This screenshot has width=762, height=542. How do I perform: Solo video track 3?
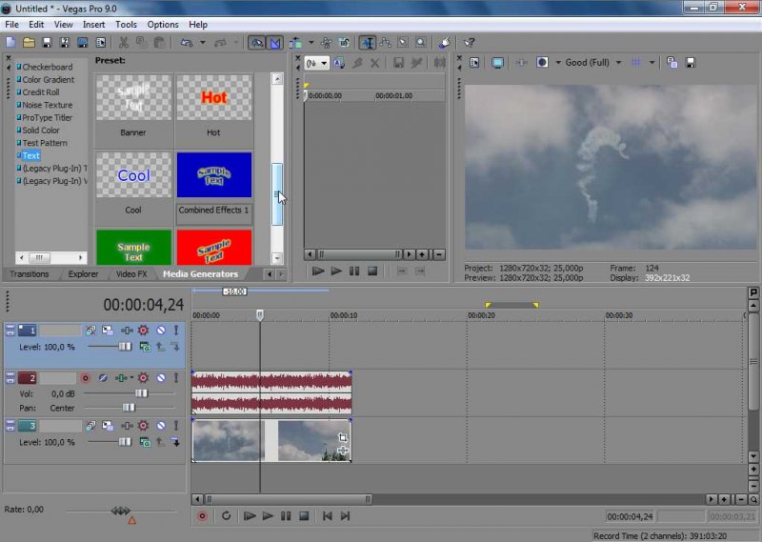175,426
